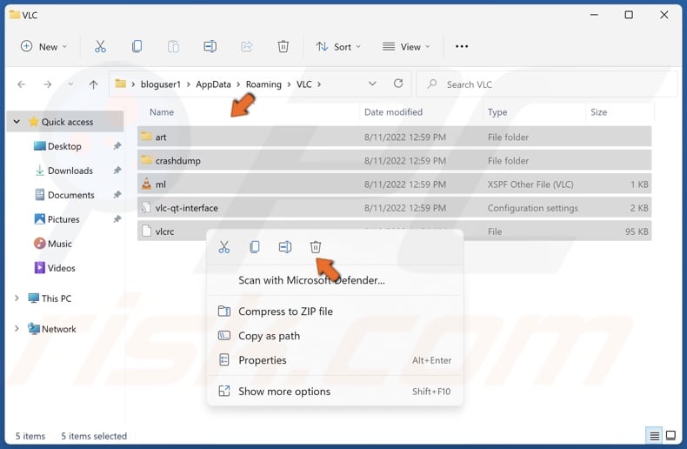Sort by the Type column header
The width and height of the screenshot is (687, 449).
tap(497, 112)
